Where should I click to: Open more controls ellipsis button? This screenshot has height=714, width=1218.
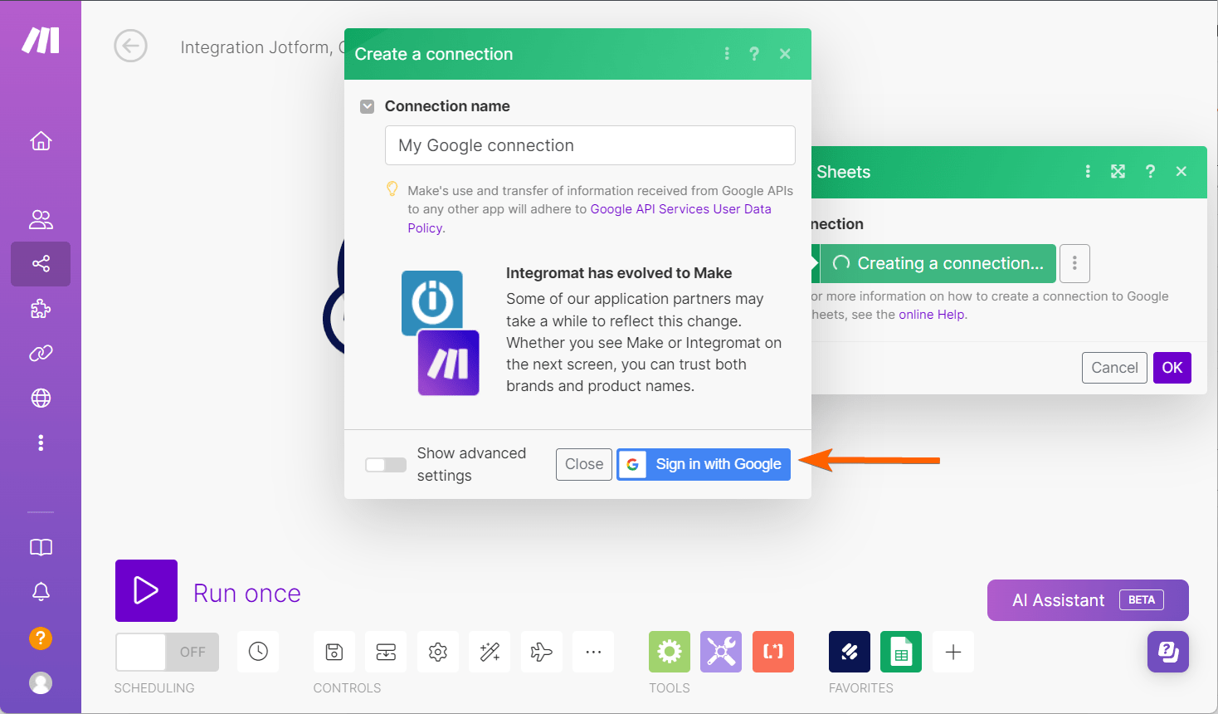593,652
